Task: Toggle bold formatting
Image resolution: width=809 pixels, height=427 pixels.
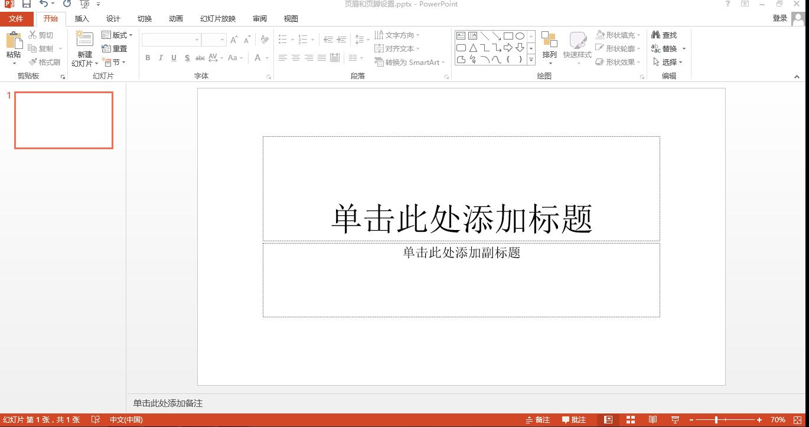Action: point(148,58)
